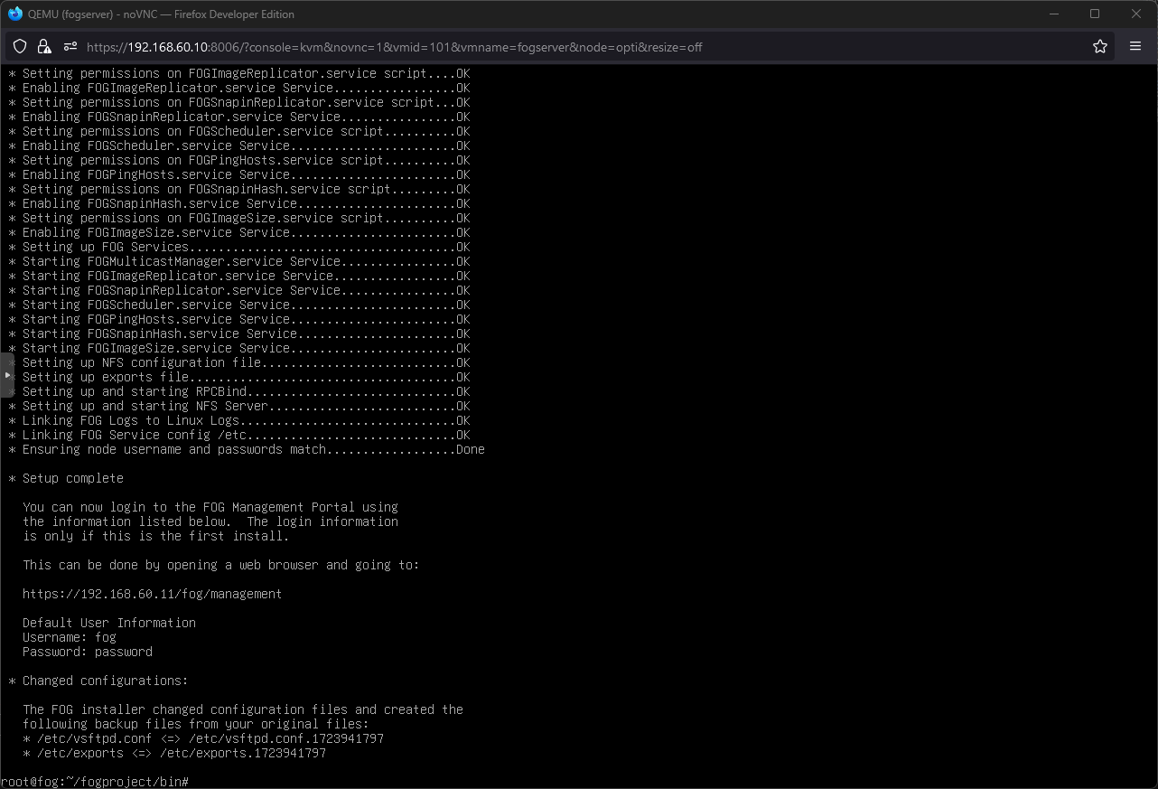Click 'Linking FOG Logs to Linux Logs' line
This screenshot has width=1158, height=789.
pyautogui.click(x=239, y=420)
